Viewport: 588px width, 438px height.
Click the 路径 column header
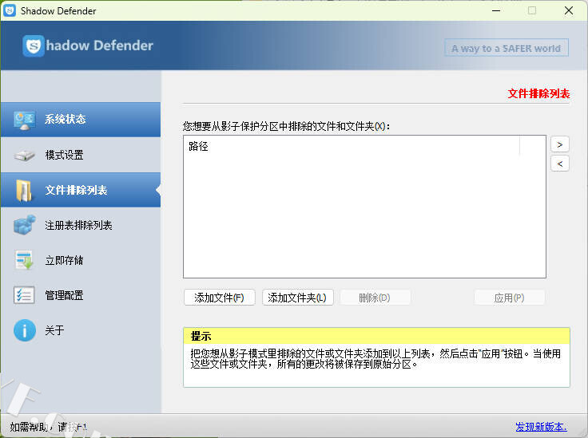tap(352, 146)
